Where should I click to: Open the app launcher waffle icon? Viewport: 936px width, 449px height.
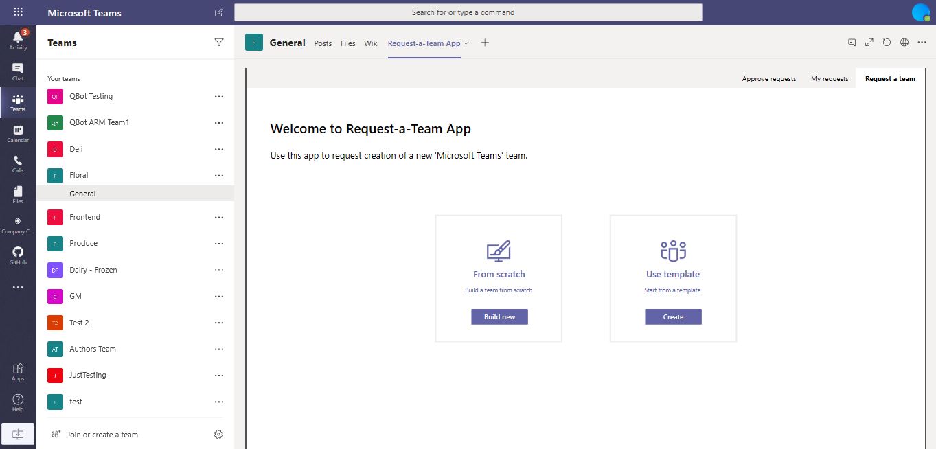(18, 12)
